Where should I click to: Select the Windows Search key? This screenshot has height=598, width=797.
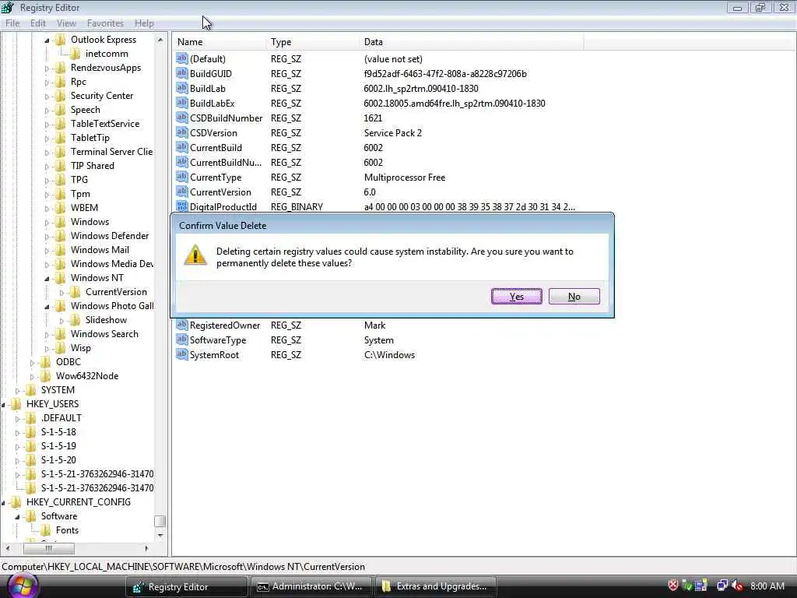[x=104, y=334]
